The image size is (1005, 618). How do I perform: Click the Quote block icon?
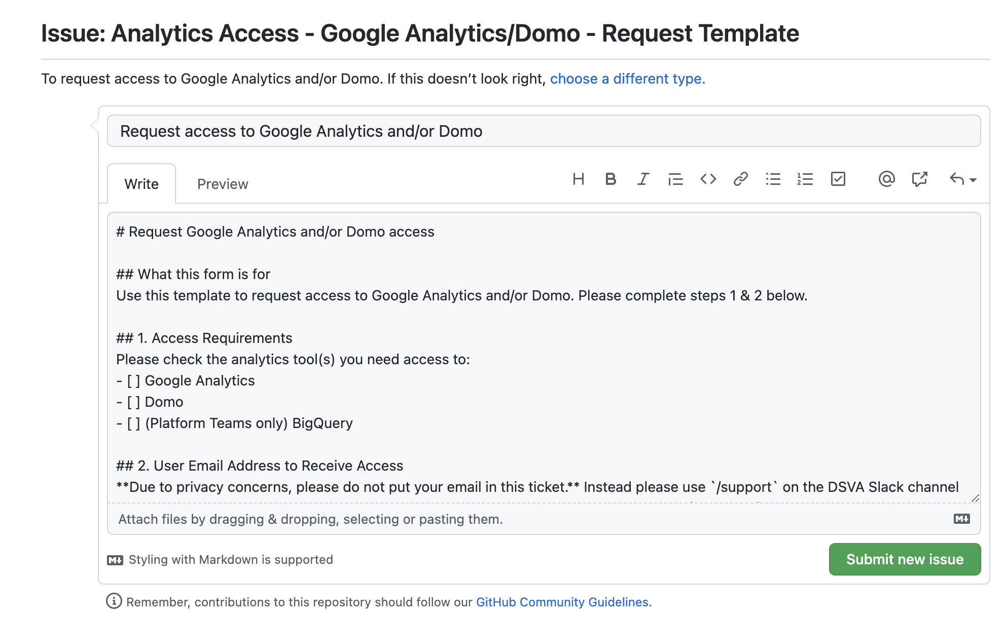coord(675,178)
